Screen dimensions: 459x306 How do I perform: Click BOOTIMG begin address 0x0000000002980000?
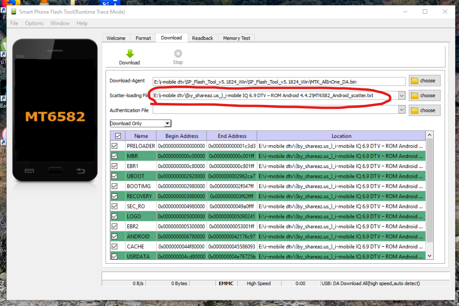(x=181, y=186)
